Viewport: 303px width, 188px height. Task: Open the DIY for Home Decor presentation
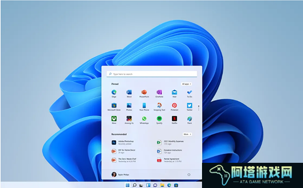point(124,151)
